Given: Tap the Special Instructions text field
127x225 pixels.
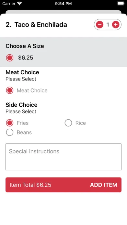Looking at the screenshot, I should 63,157.
